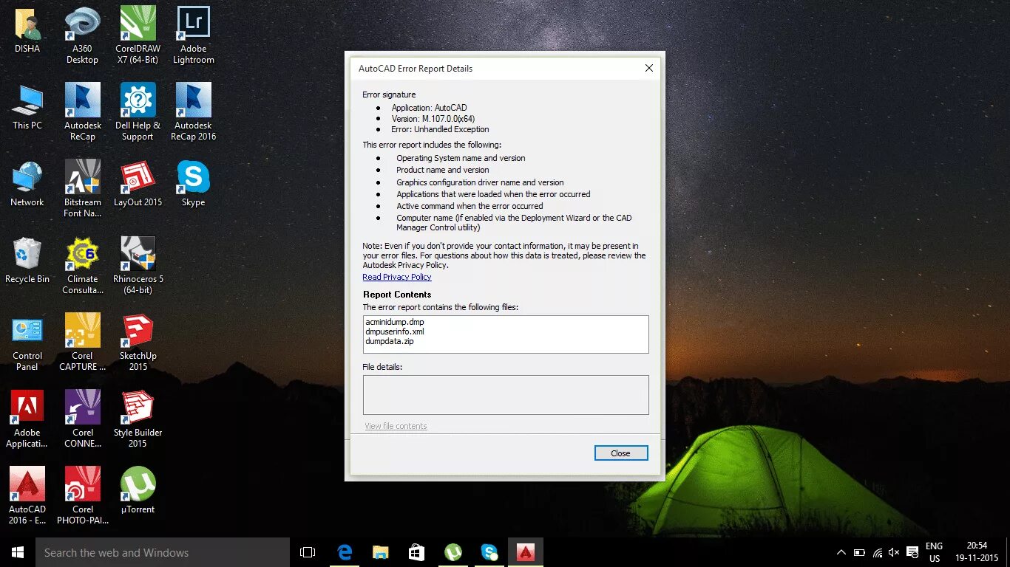Image resolution: width=1010 pixels, height=567 pixels.
Task: Open File Explorer from taskbar
Action: coord(381,552)
